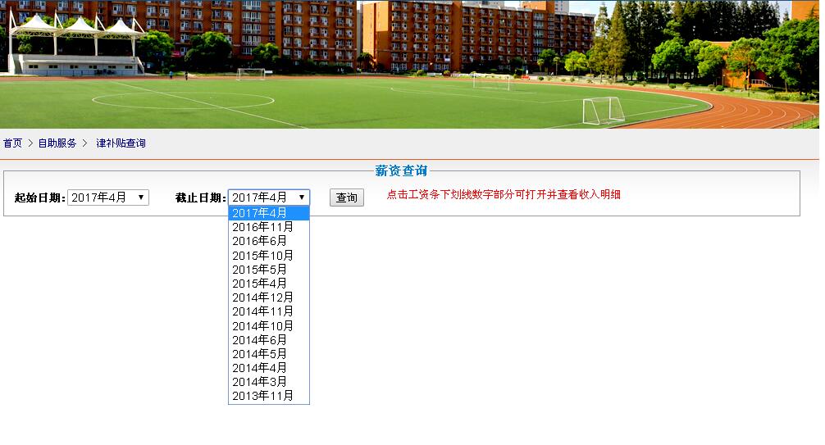The image size is (825, 445).
Task: Select 2014年4月 in the list below 2014年5月
Action: (269, 368)
